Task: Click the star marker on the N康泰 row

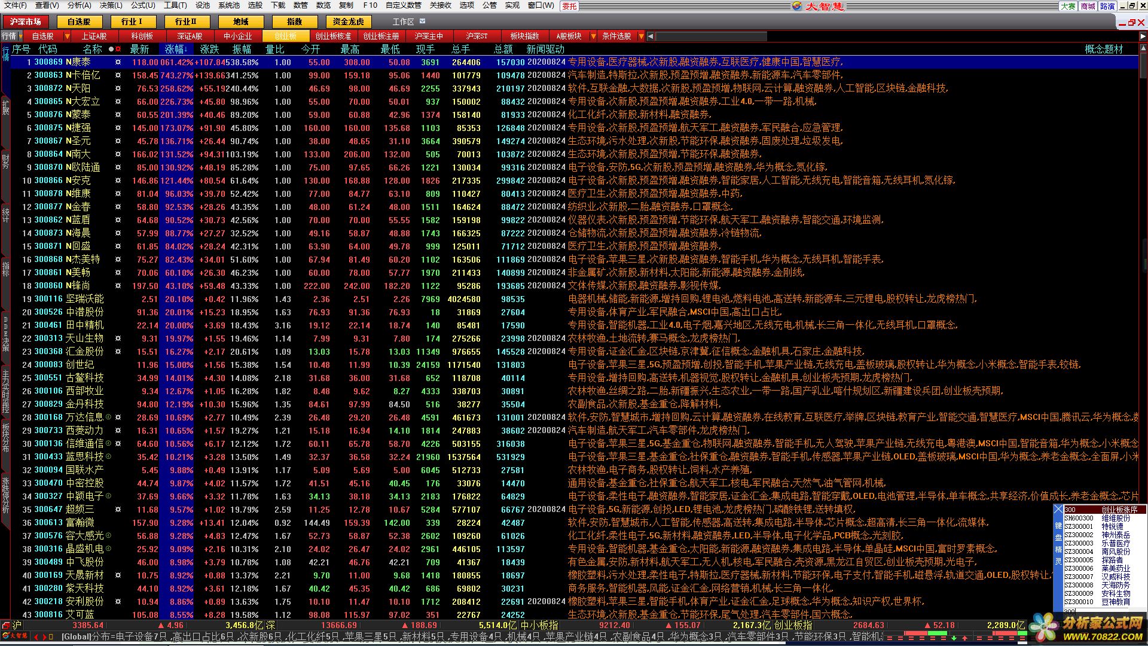Action: click(x=118, y=62)
